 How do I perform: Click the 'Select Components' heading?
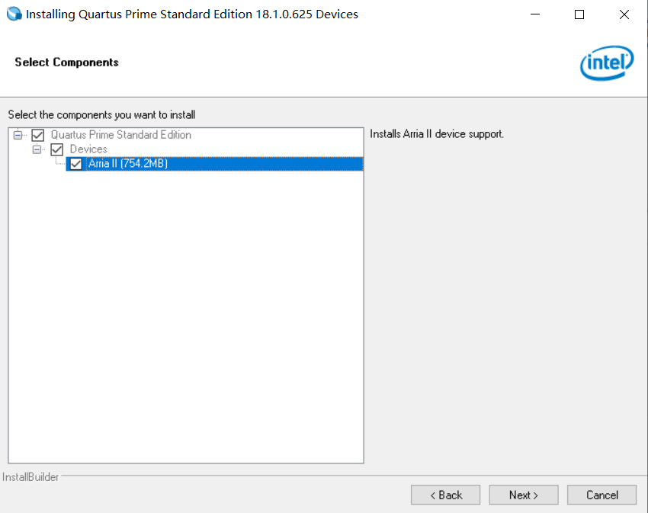66,62
